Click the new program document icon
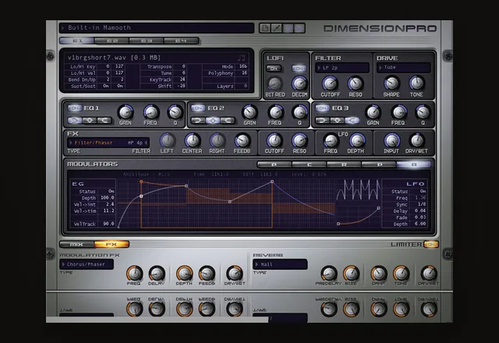The height and width of the screenshot is (343, 499). pyautogui.click(x=264, y=28)
